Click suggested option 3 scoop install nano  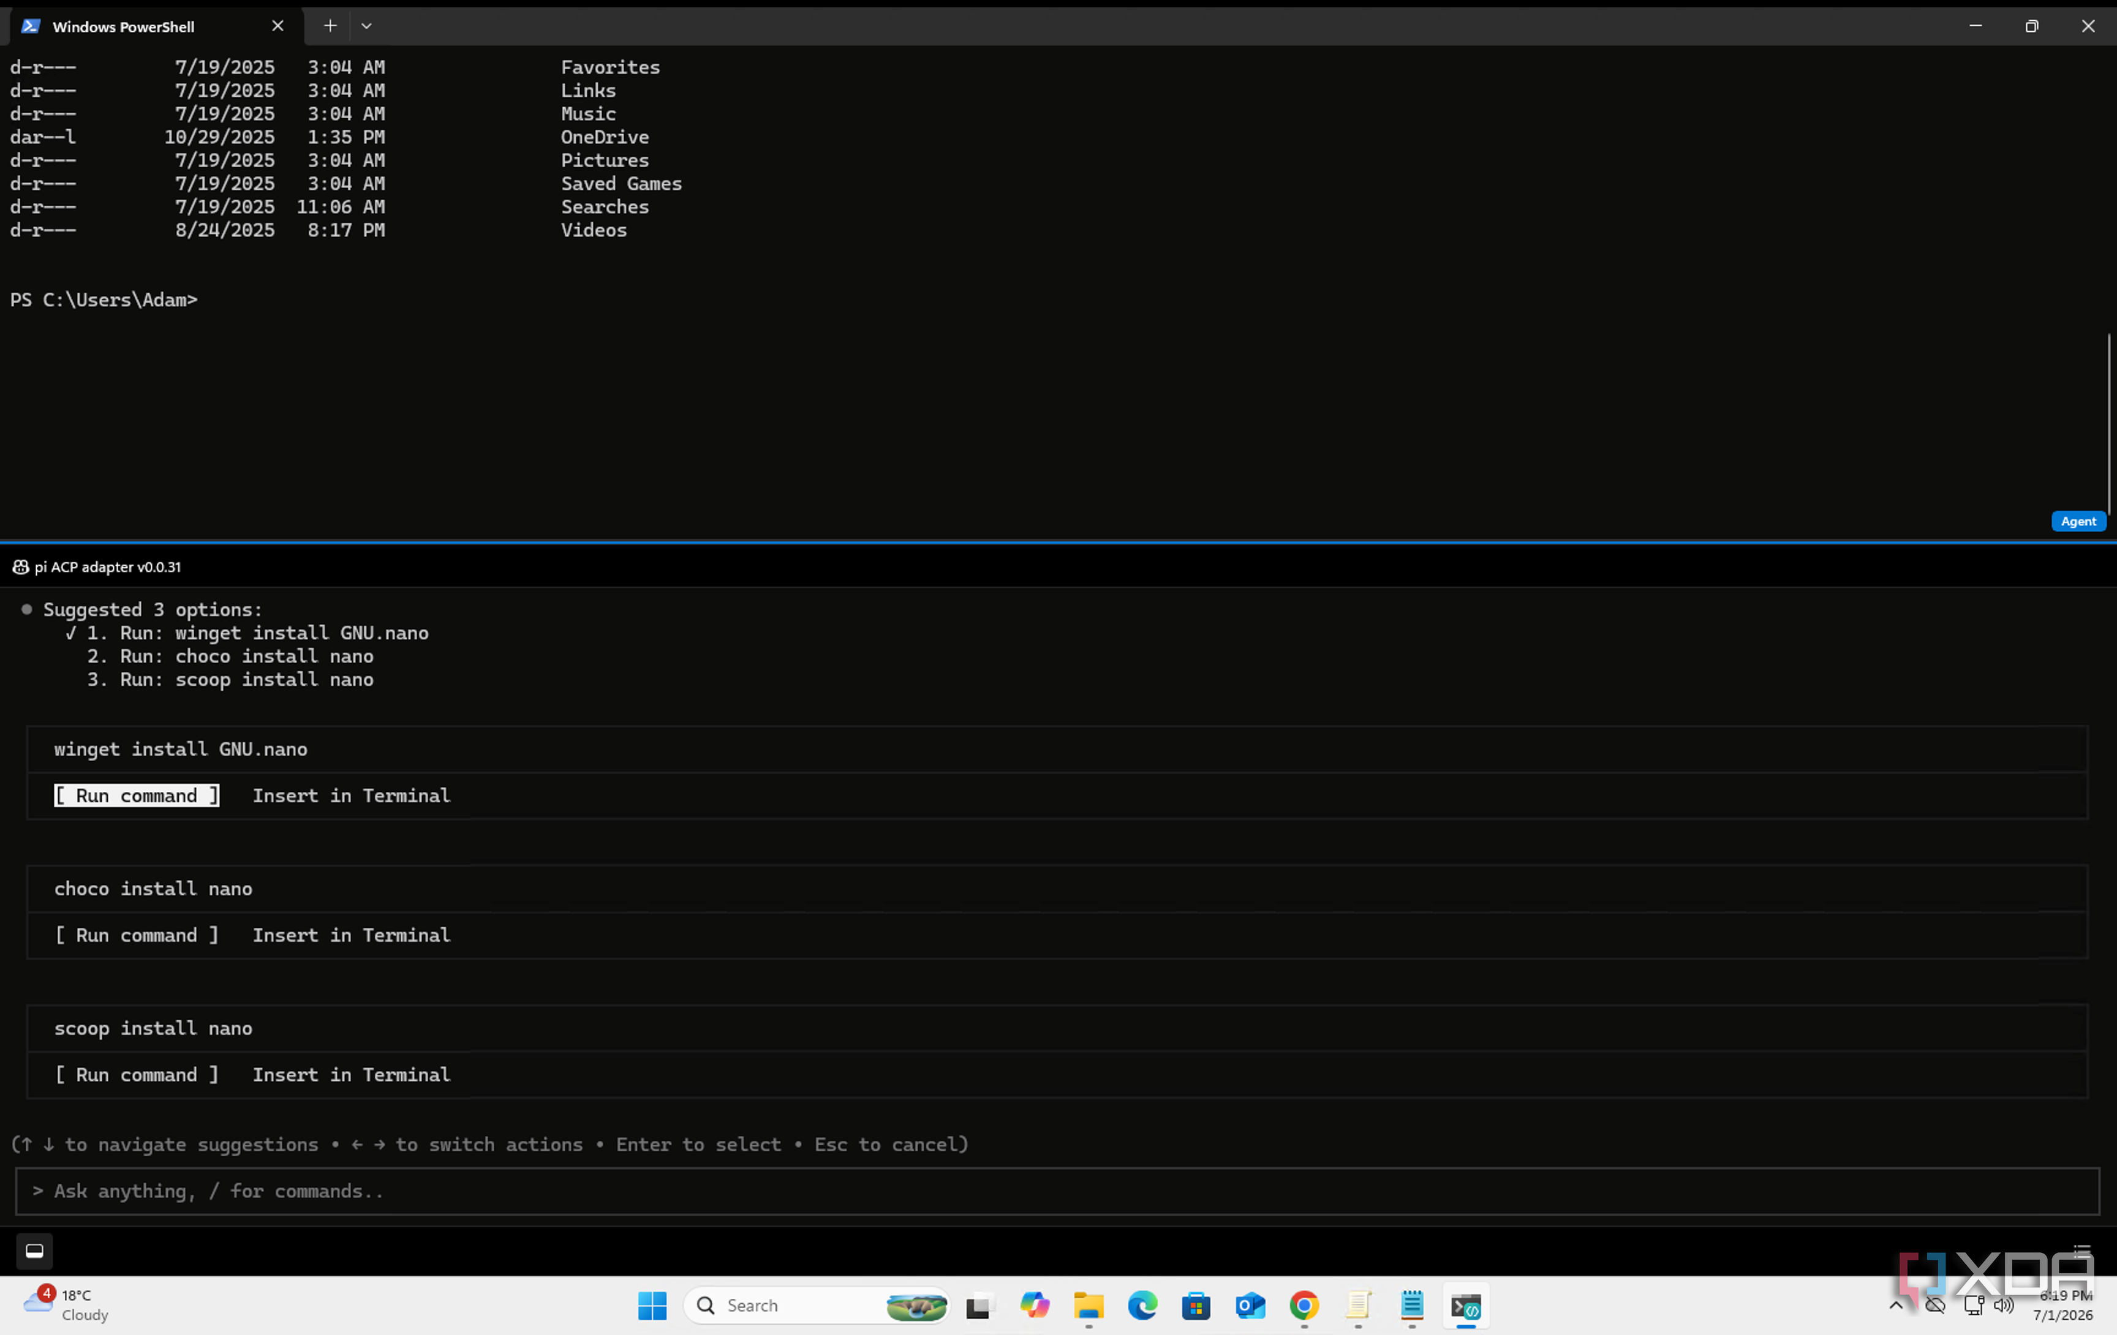click(x=230, y=680)
